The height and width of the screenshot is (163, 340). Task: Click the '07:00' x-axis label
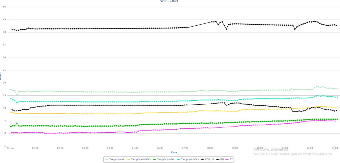(x=185, y=148)
